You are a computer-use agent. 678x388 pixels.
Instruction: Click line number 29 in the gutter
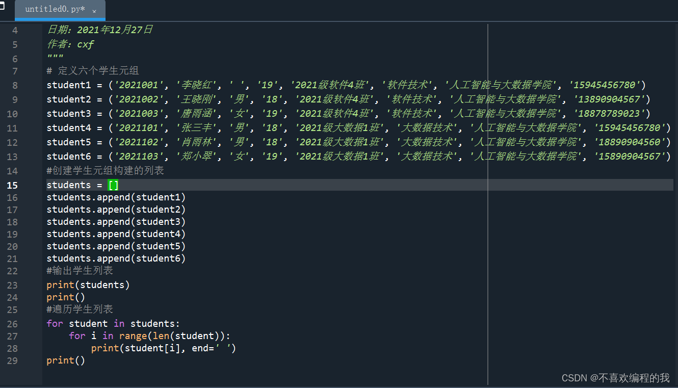12,360
